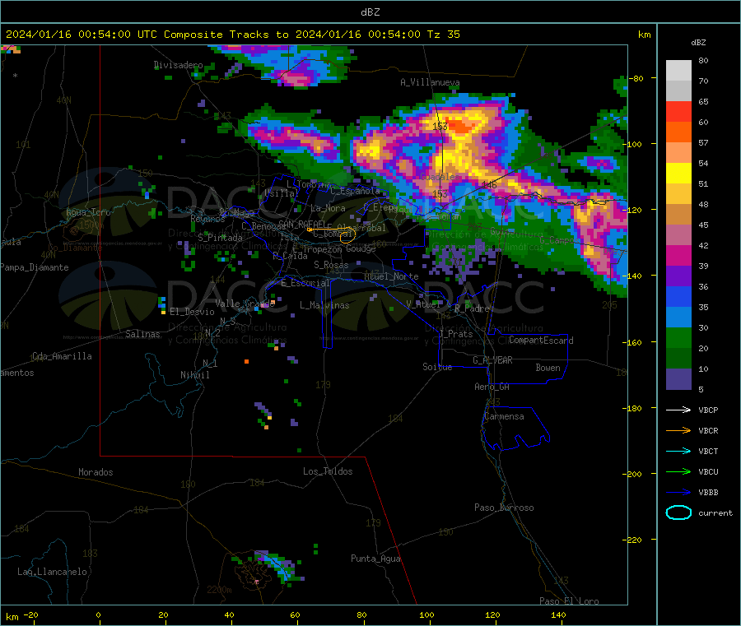Click the 'Lag.Llancanelo' map label

[52, 572]
